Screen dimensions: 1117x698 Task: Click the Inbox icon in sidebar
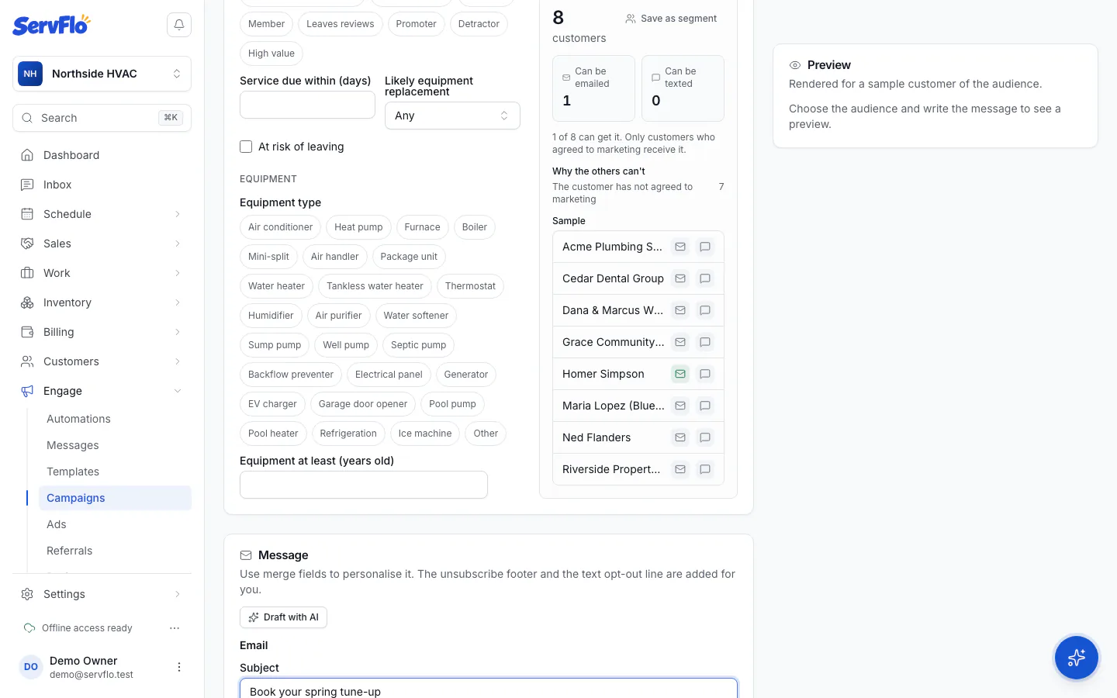click(27, 185)
